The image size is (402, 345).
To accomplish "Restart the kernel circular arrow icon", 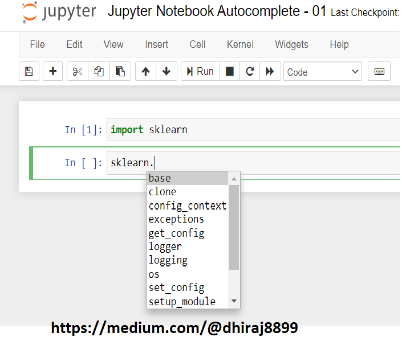I will [250, 71].
